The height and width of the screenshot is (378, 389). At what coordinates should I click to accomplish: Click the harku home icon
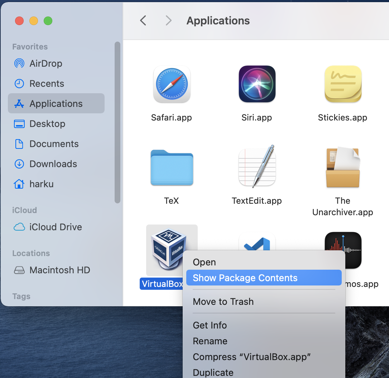click(19, 184)
